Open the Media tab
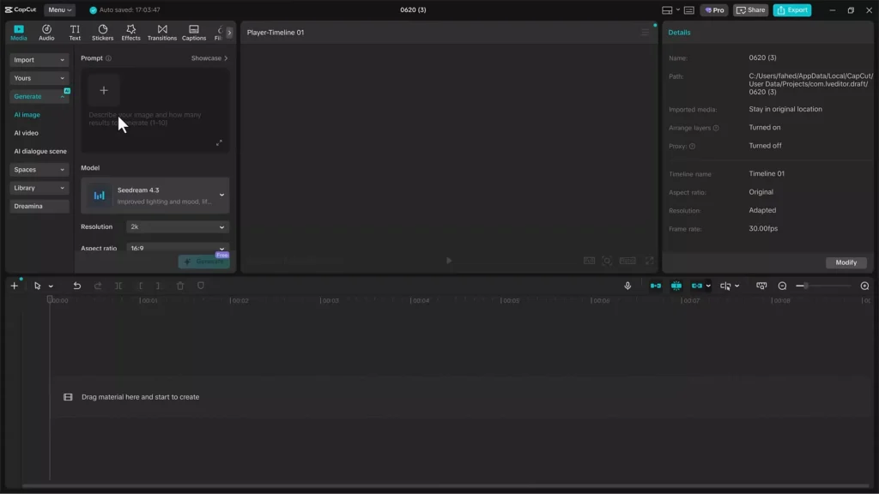This screenshot has height=494, width=879. pos(19,33)
